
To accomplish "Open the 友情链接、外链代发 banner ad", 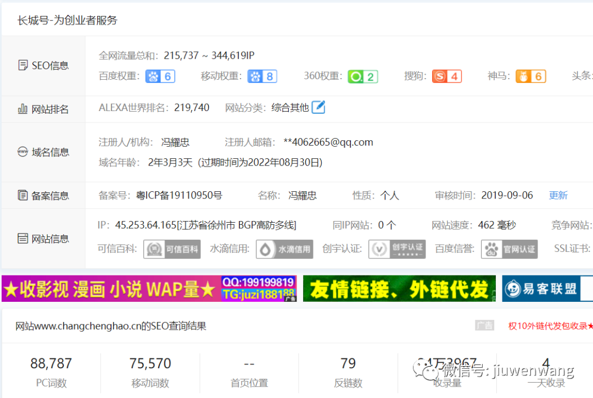I will click(399, 289).
